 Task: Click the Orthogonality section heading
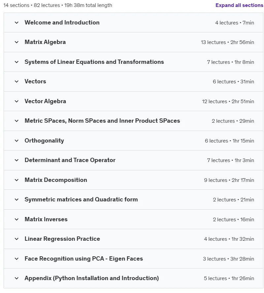click(44, 141)
